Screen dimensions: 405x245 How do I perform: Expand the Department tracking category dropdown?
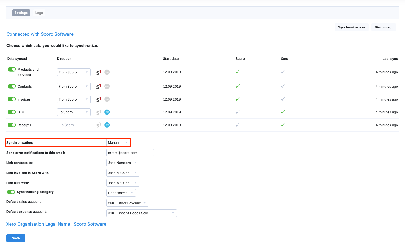coord(121,193)
